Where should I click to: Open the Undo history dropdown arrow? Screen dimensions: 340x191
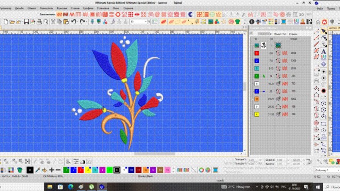(x=77, y=22)
